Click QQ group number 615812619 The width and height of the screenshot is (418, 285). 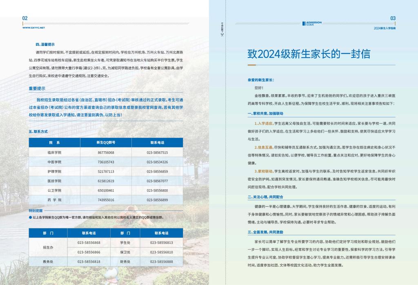coord(106,181)
